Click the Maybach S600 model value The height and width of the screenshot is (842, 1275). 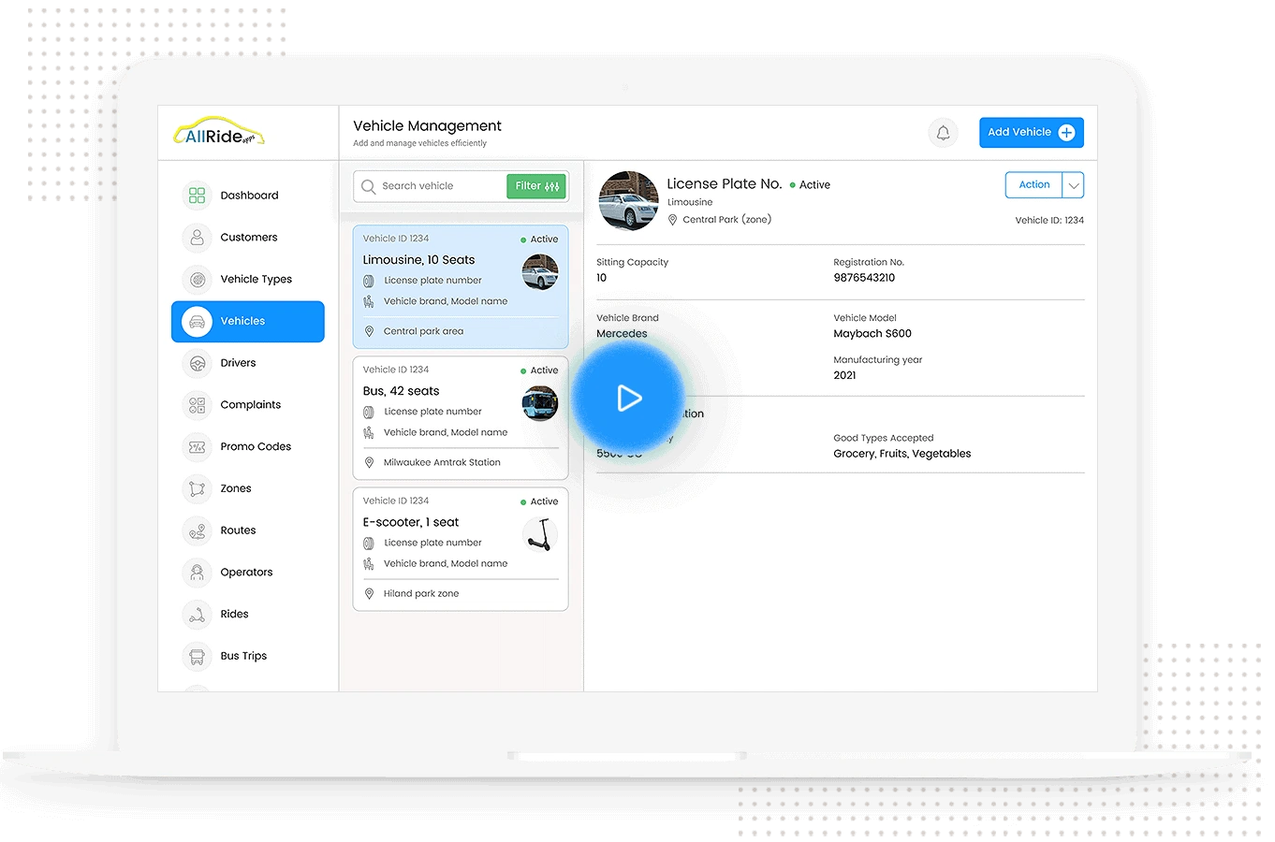(x=872, y=334)
